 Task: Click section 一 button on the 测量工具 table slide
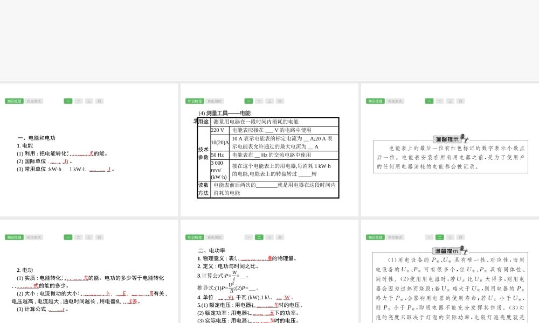tap(248, 101)
